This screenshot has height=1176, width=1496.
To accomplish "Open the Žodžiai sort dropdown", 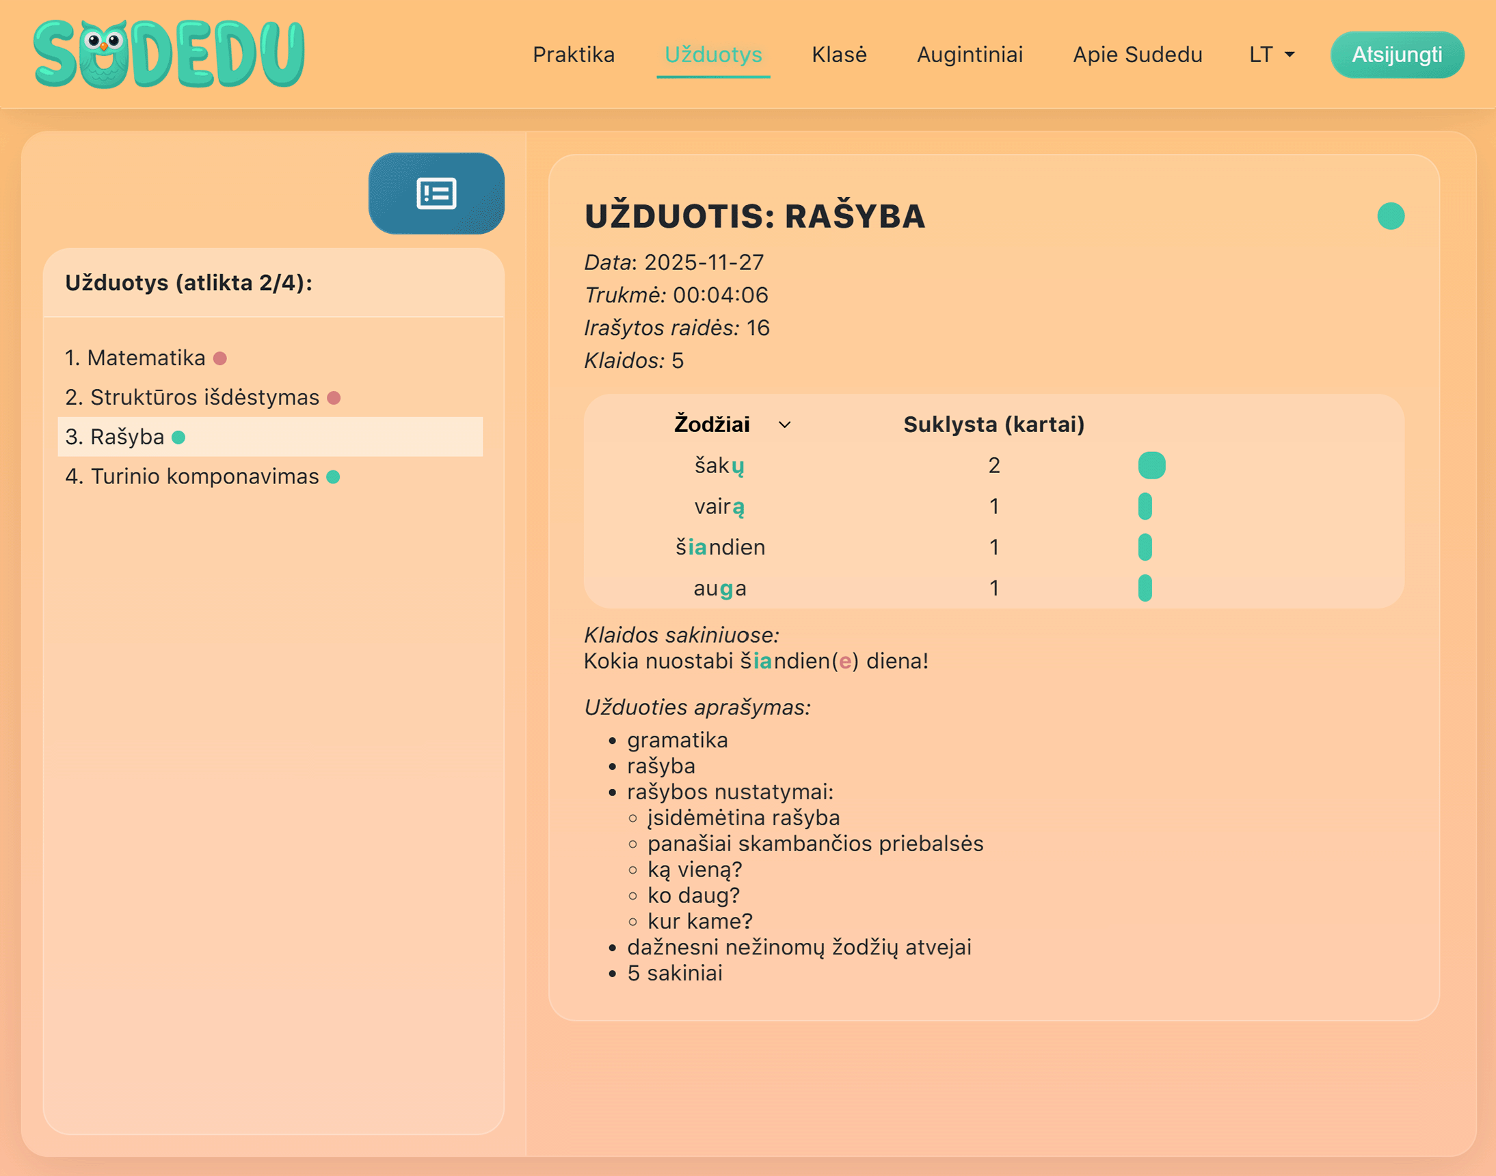I will click(x=786, y=425).
